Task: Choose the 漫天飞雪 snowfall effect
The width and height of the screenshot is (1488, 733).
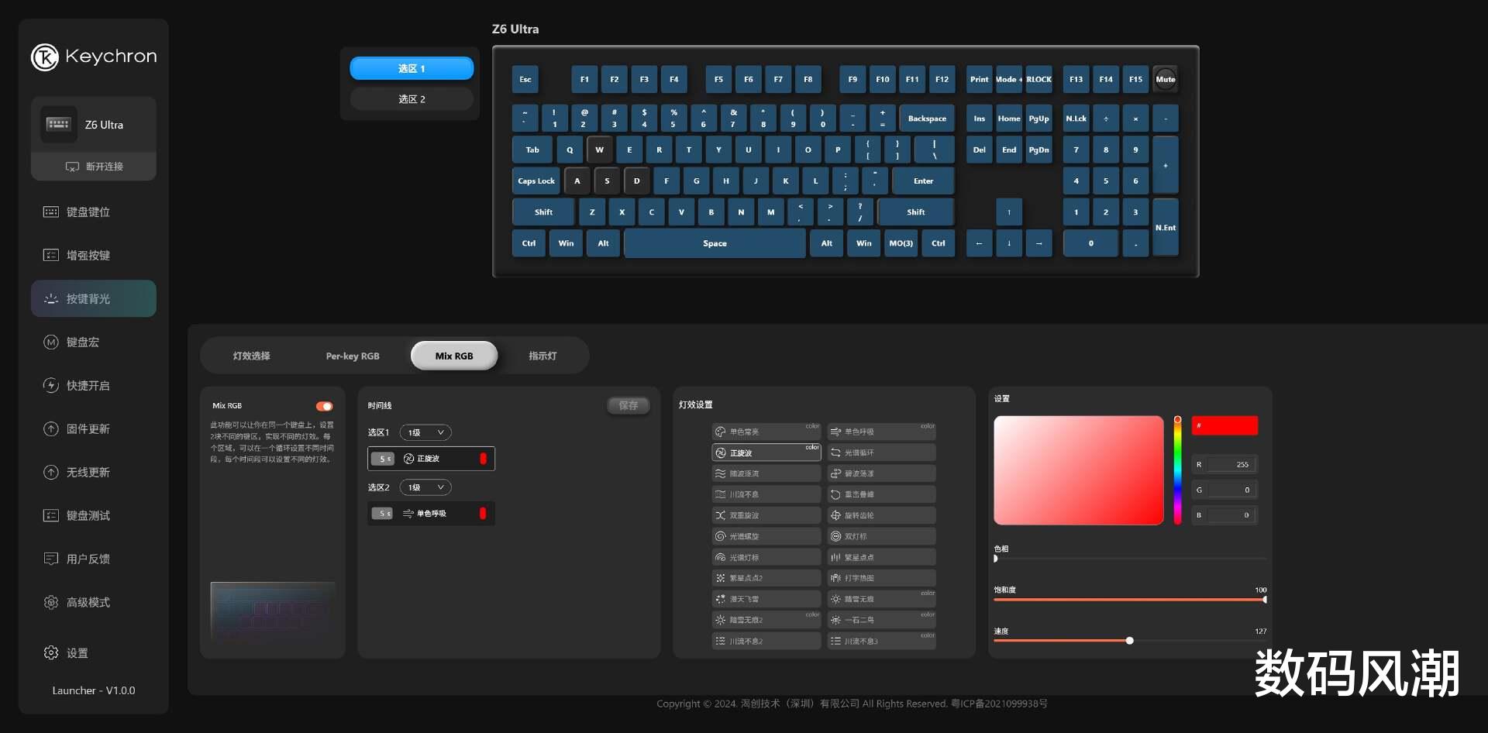Action: 766,599
